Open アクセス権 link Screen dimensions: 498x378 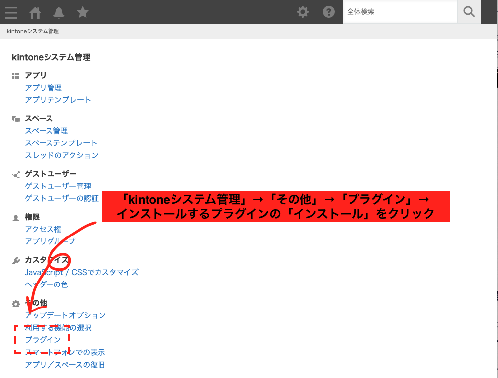point(43,229)
